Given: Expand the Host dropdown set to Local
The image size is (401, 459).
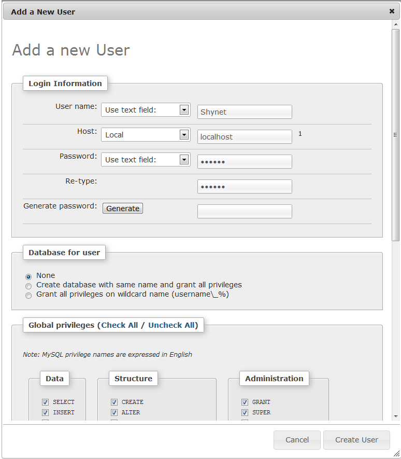Looking at the screenshot, I should tap(183, 134).
